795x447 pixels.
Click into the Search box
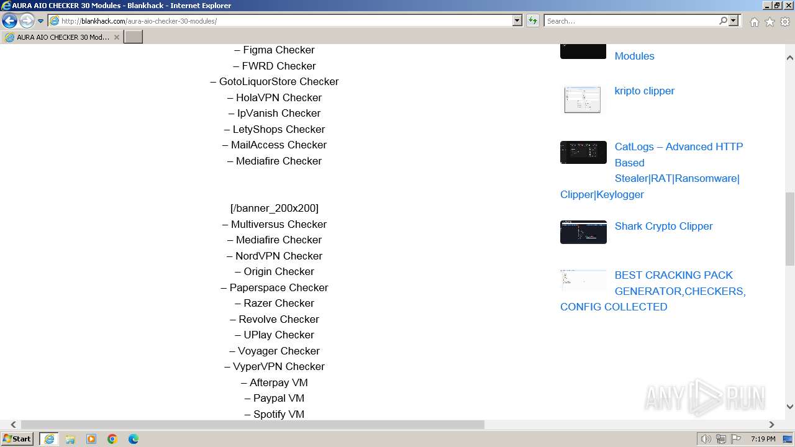pos(630,21)
